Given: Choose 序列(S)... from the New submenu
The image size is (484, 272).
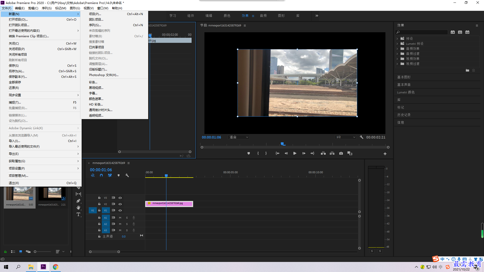Looking at the screenshot, I should [x=114, y=25].
